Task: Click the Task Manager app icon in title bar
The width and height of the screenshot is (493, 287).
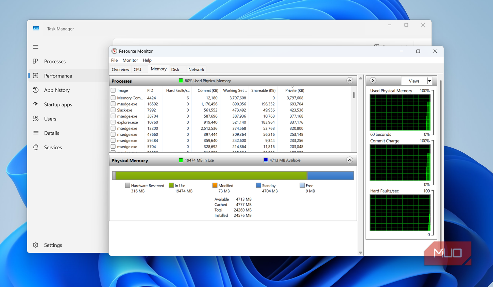Action: pyautogui.click(x=36, y=28)
